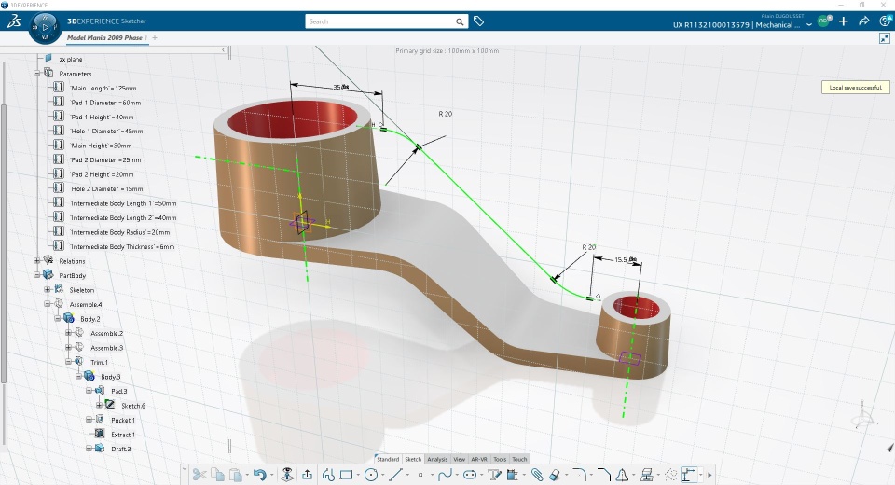Screen dimensions: 895x485
Task: Open dropdown arrow next to Line tool
Action: tap(407, 476)
